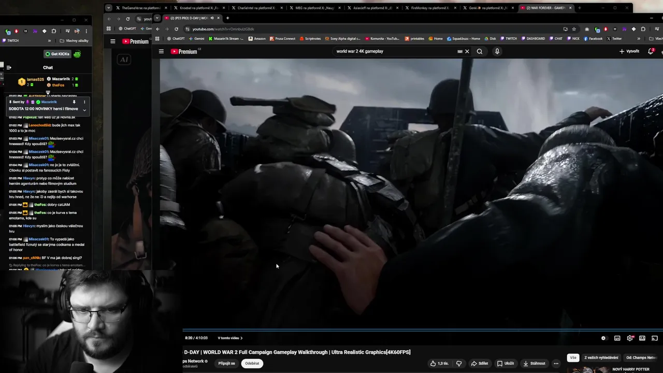The image size is (663, 373).
Task: Open the Facebook bookmark
Action: (x=593, y=38)
